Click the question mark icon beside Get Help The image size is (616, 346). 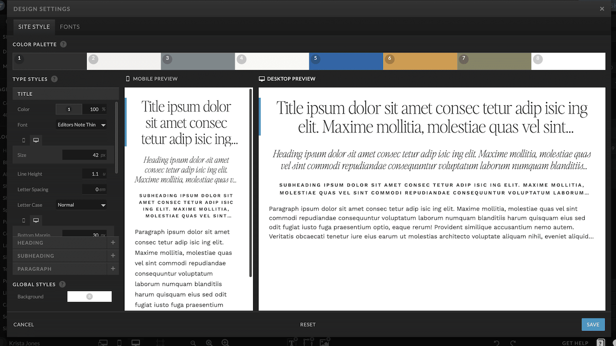601,342
